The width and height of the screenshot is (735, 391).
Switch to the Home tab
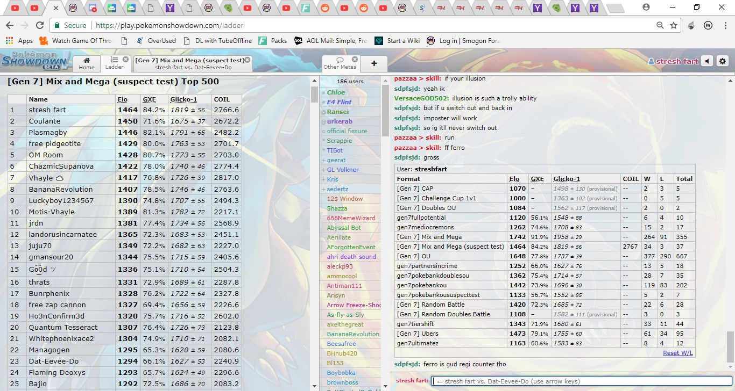tap(87, 63)
